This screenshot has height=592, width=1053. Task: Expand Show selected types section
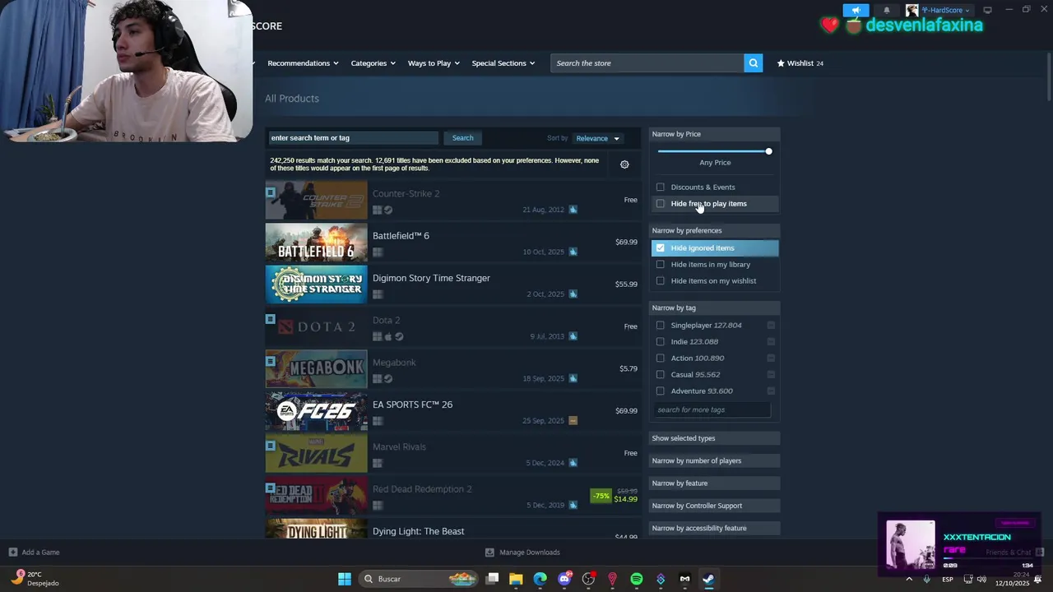tap(715, 438)
